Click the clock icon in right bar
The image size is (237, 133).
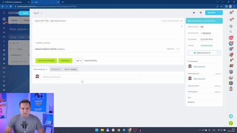231,26
